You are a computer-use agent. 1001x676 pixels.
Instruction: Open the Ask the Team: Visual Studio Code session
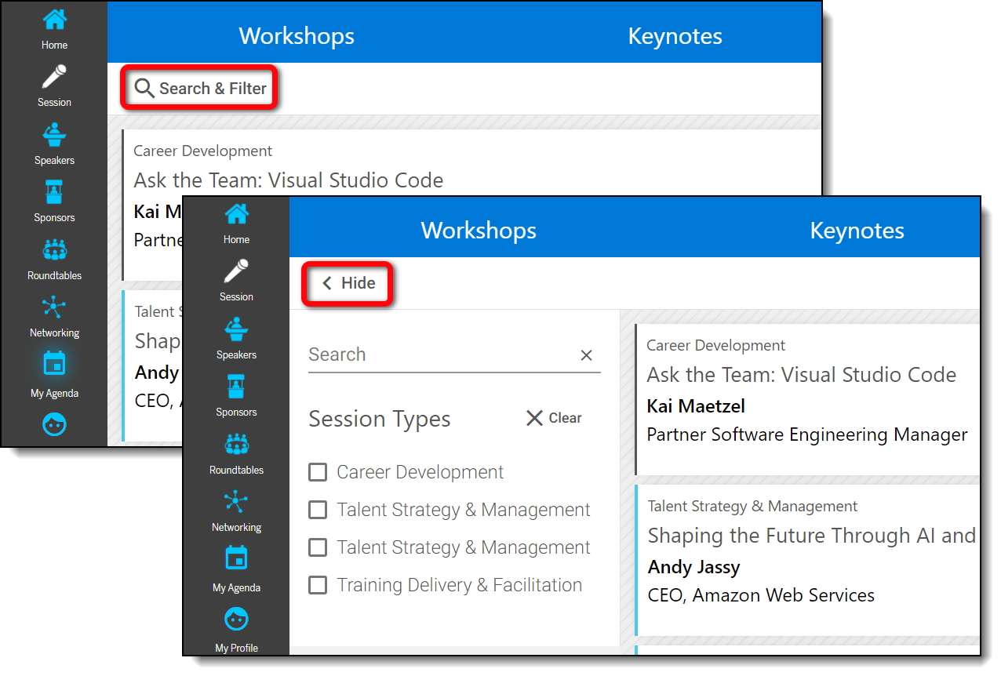pyautogui.click(x=801, y=375)
